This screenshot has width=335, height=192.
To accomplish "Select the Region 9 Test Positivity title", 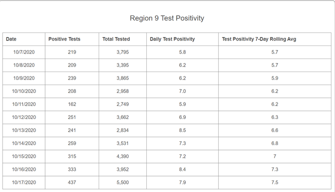I will point(167,18).
